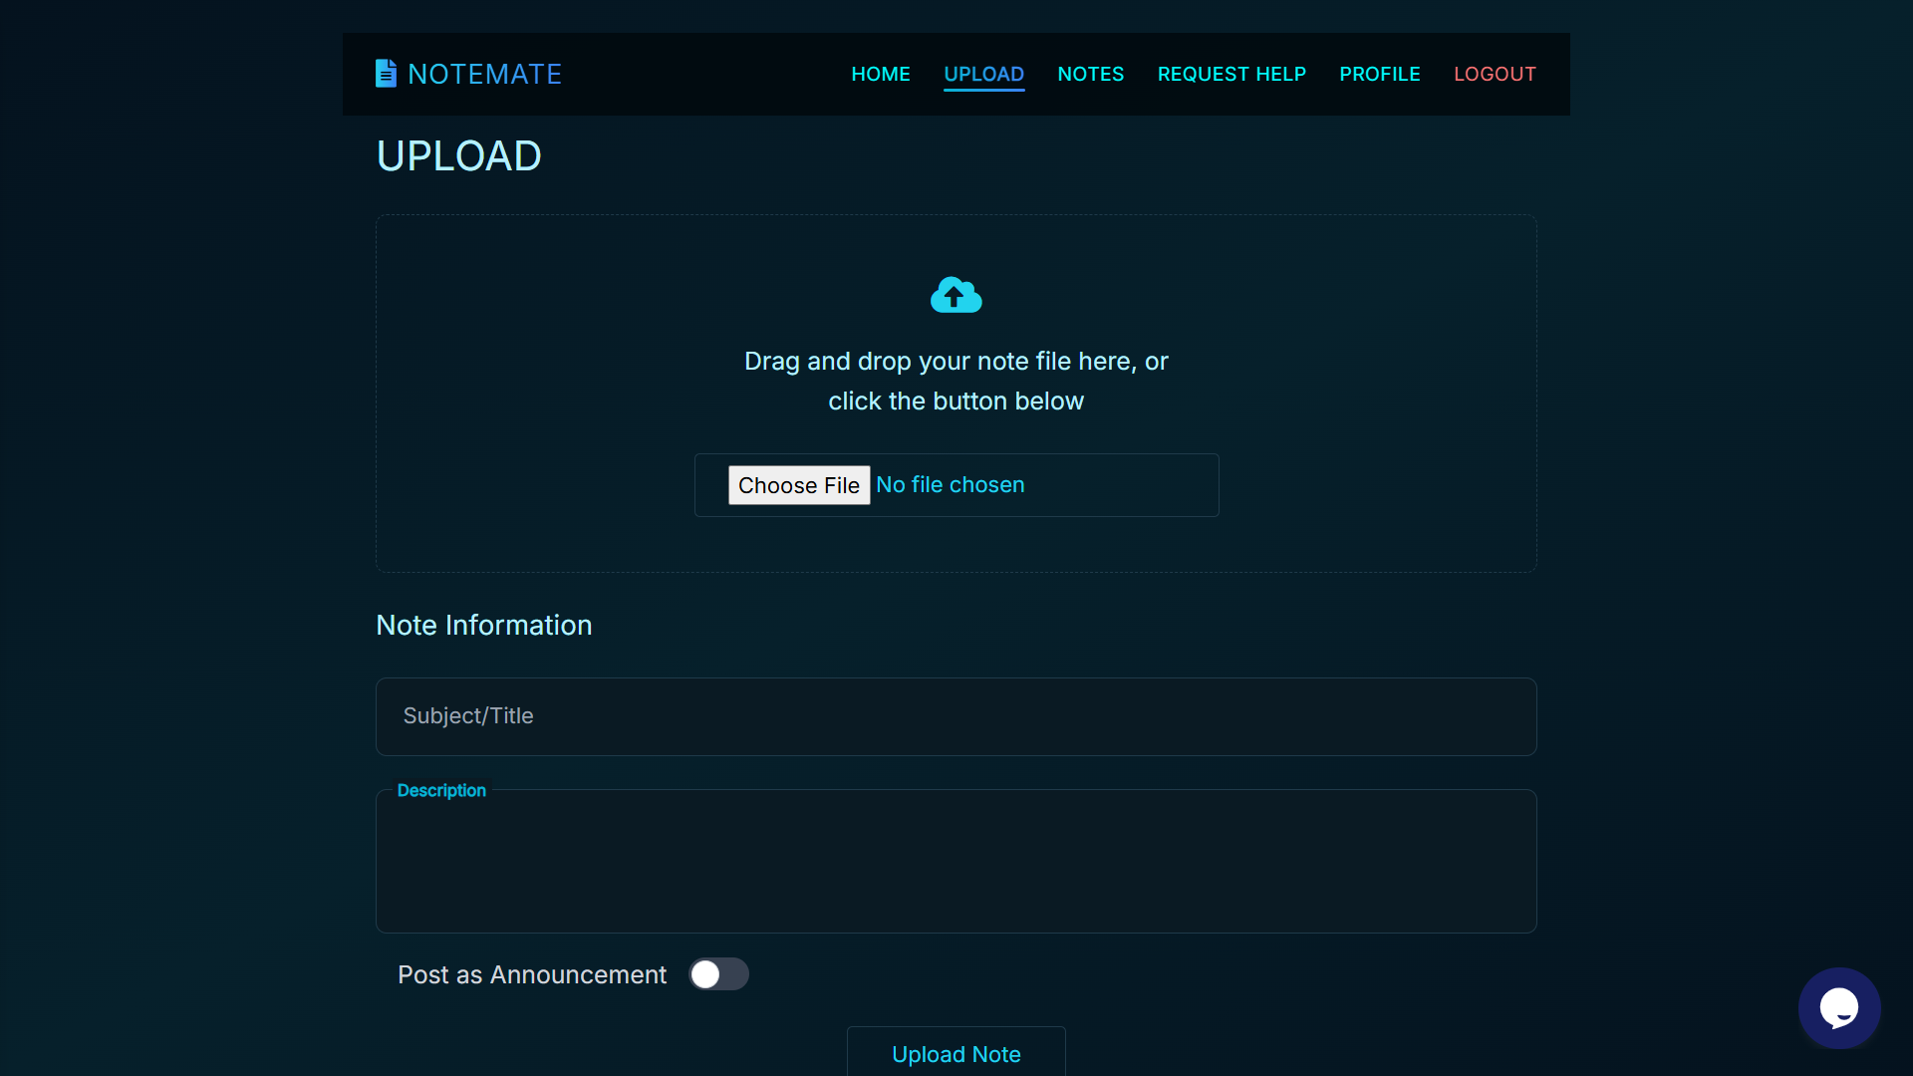Click inside the Description text area
The width and height of the screenshot is (1913, 1076).
[x=956, y=867]
